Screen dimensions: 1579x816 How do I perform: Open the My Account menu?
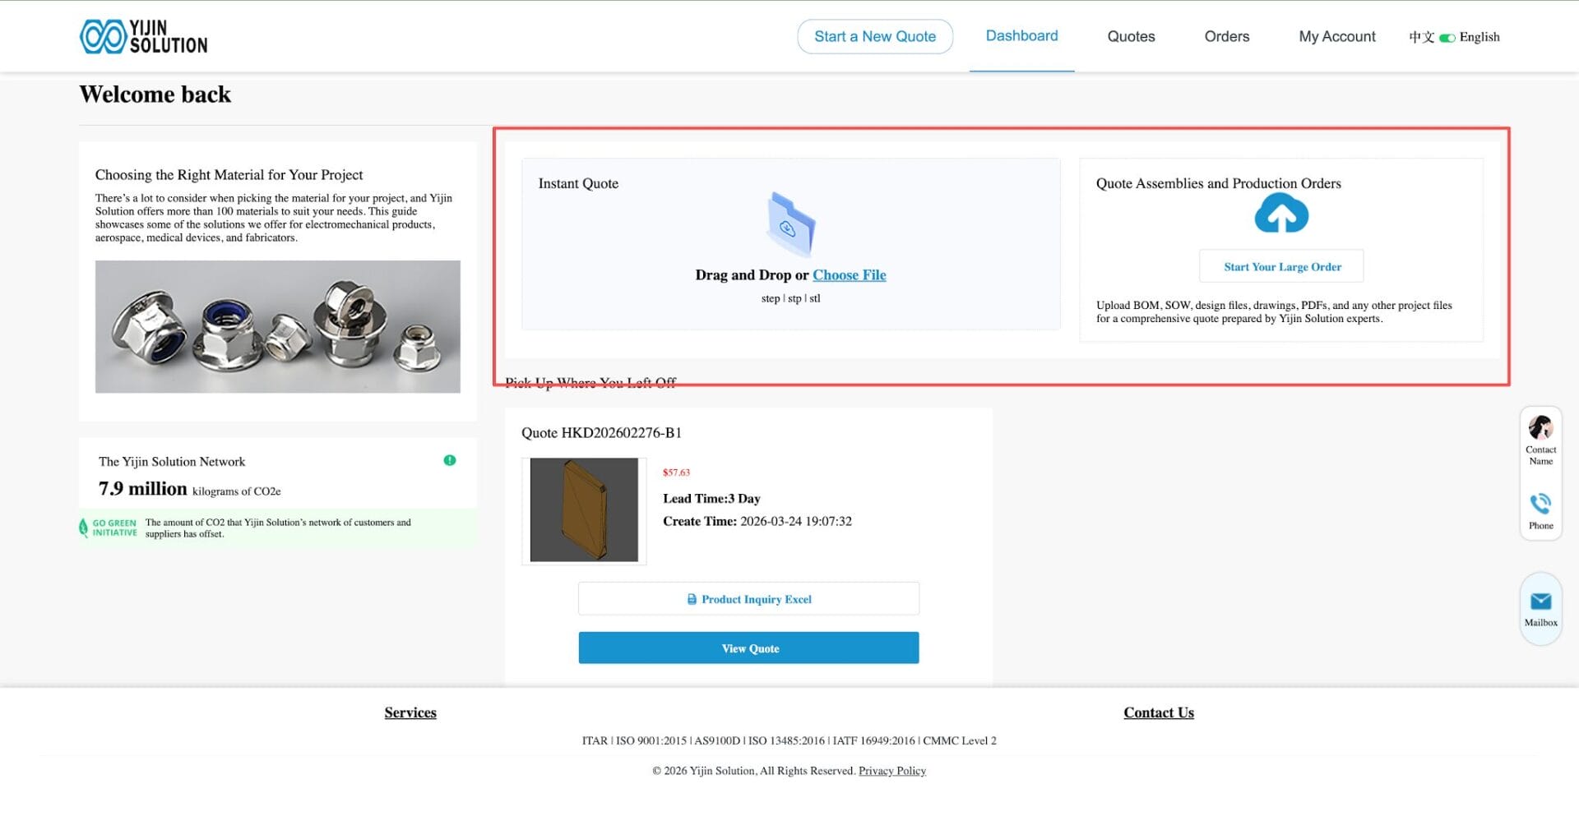click(1336, 36)
